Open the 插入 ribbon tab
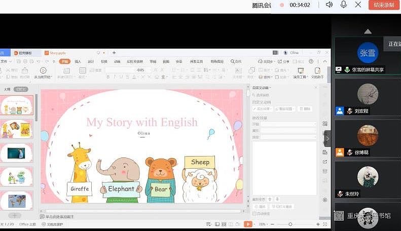Viewport: 401px width, 231px height. (78, 62)
